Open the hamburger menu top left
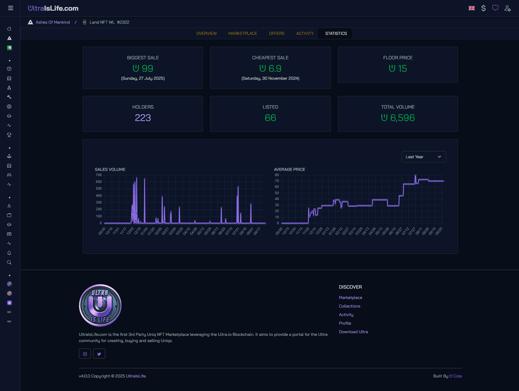 10,8
